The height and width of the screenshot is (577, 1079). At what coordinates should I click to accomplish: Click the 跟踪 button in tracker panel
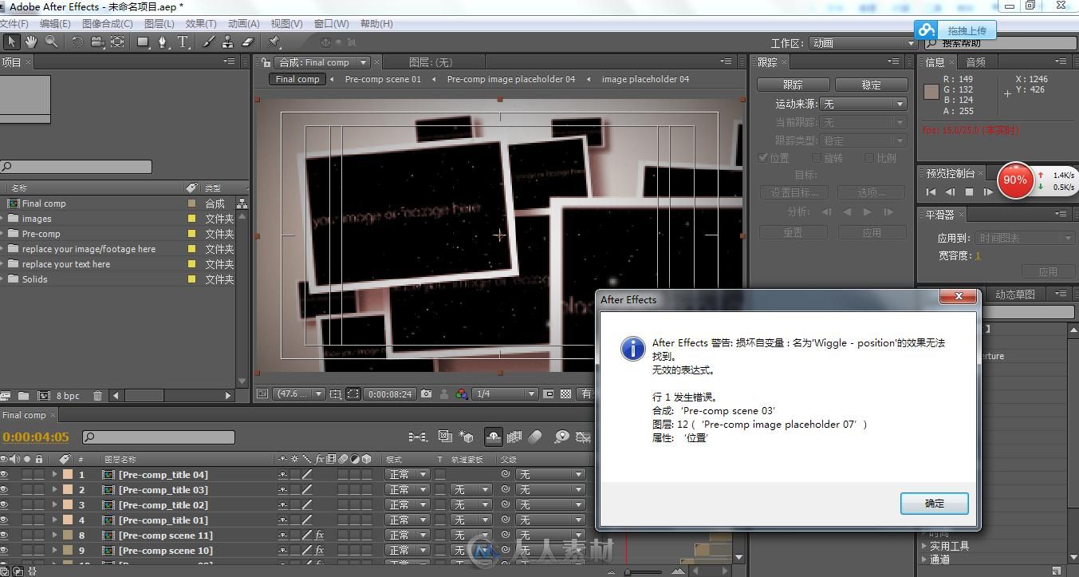point(793,85)
